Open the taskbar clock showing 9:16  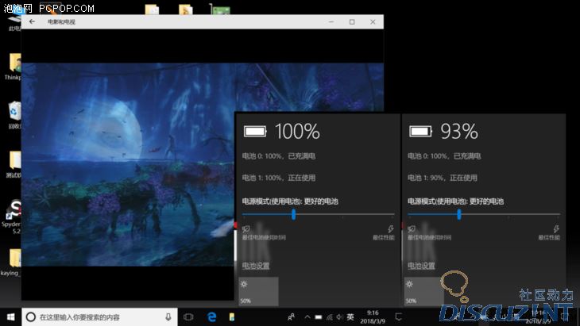[x=373, y=317]
